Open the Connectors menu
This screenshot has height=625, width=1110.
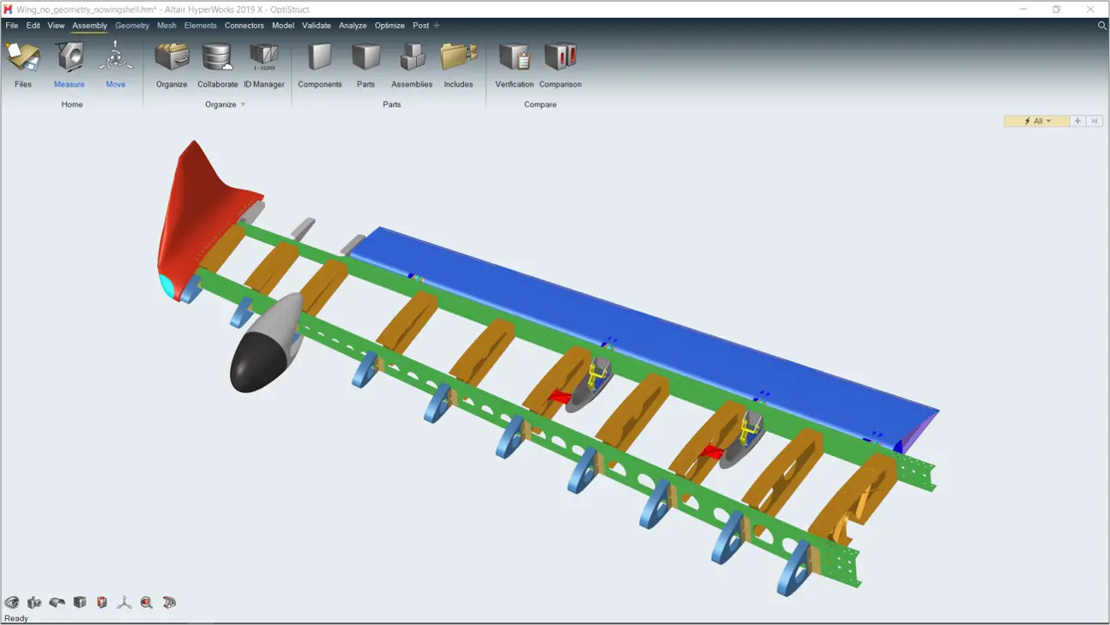(x=244, y=25)
